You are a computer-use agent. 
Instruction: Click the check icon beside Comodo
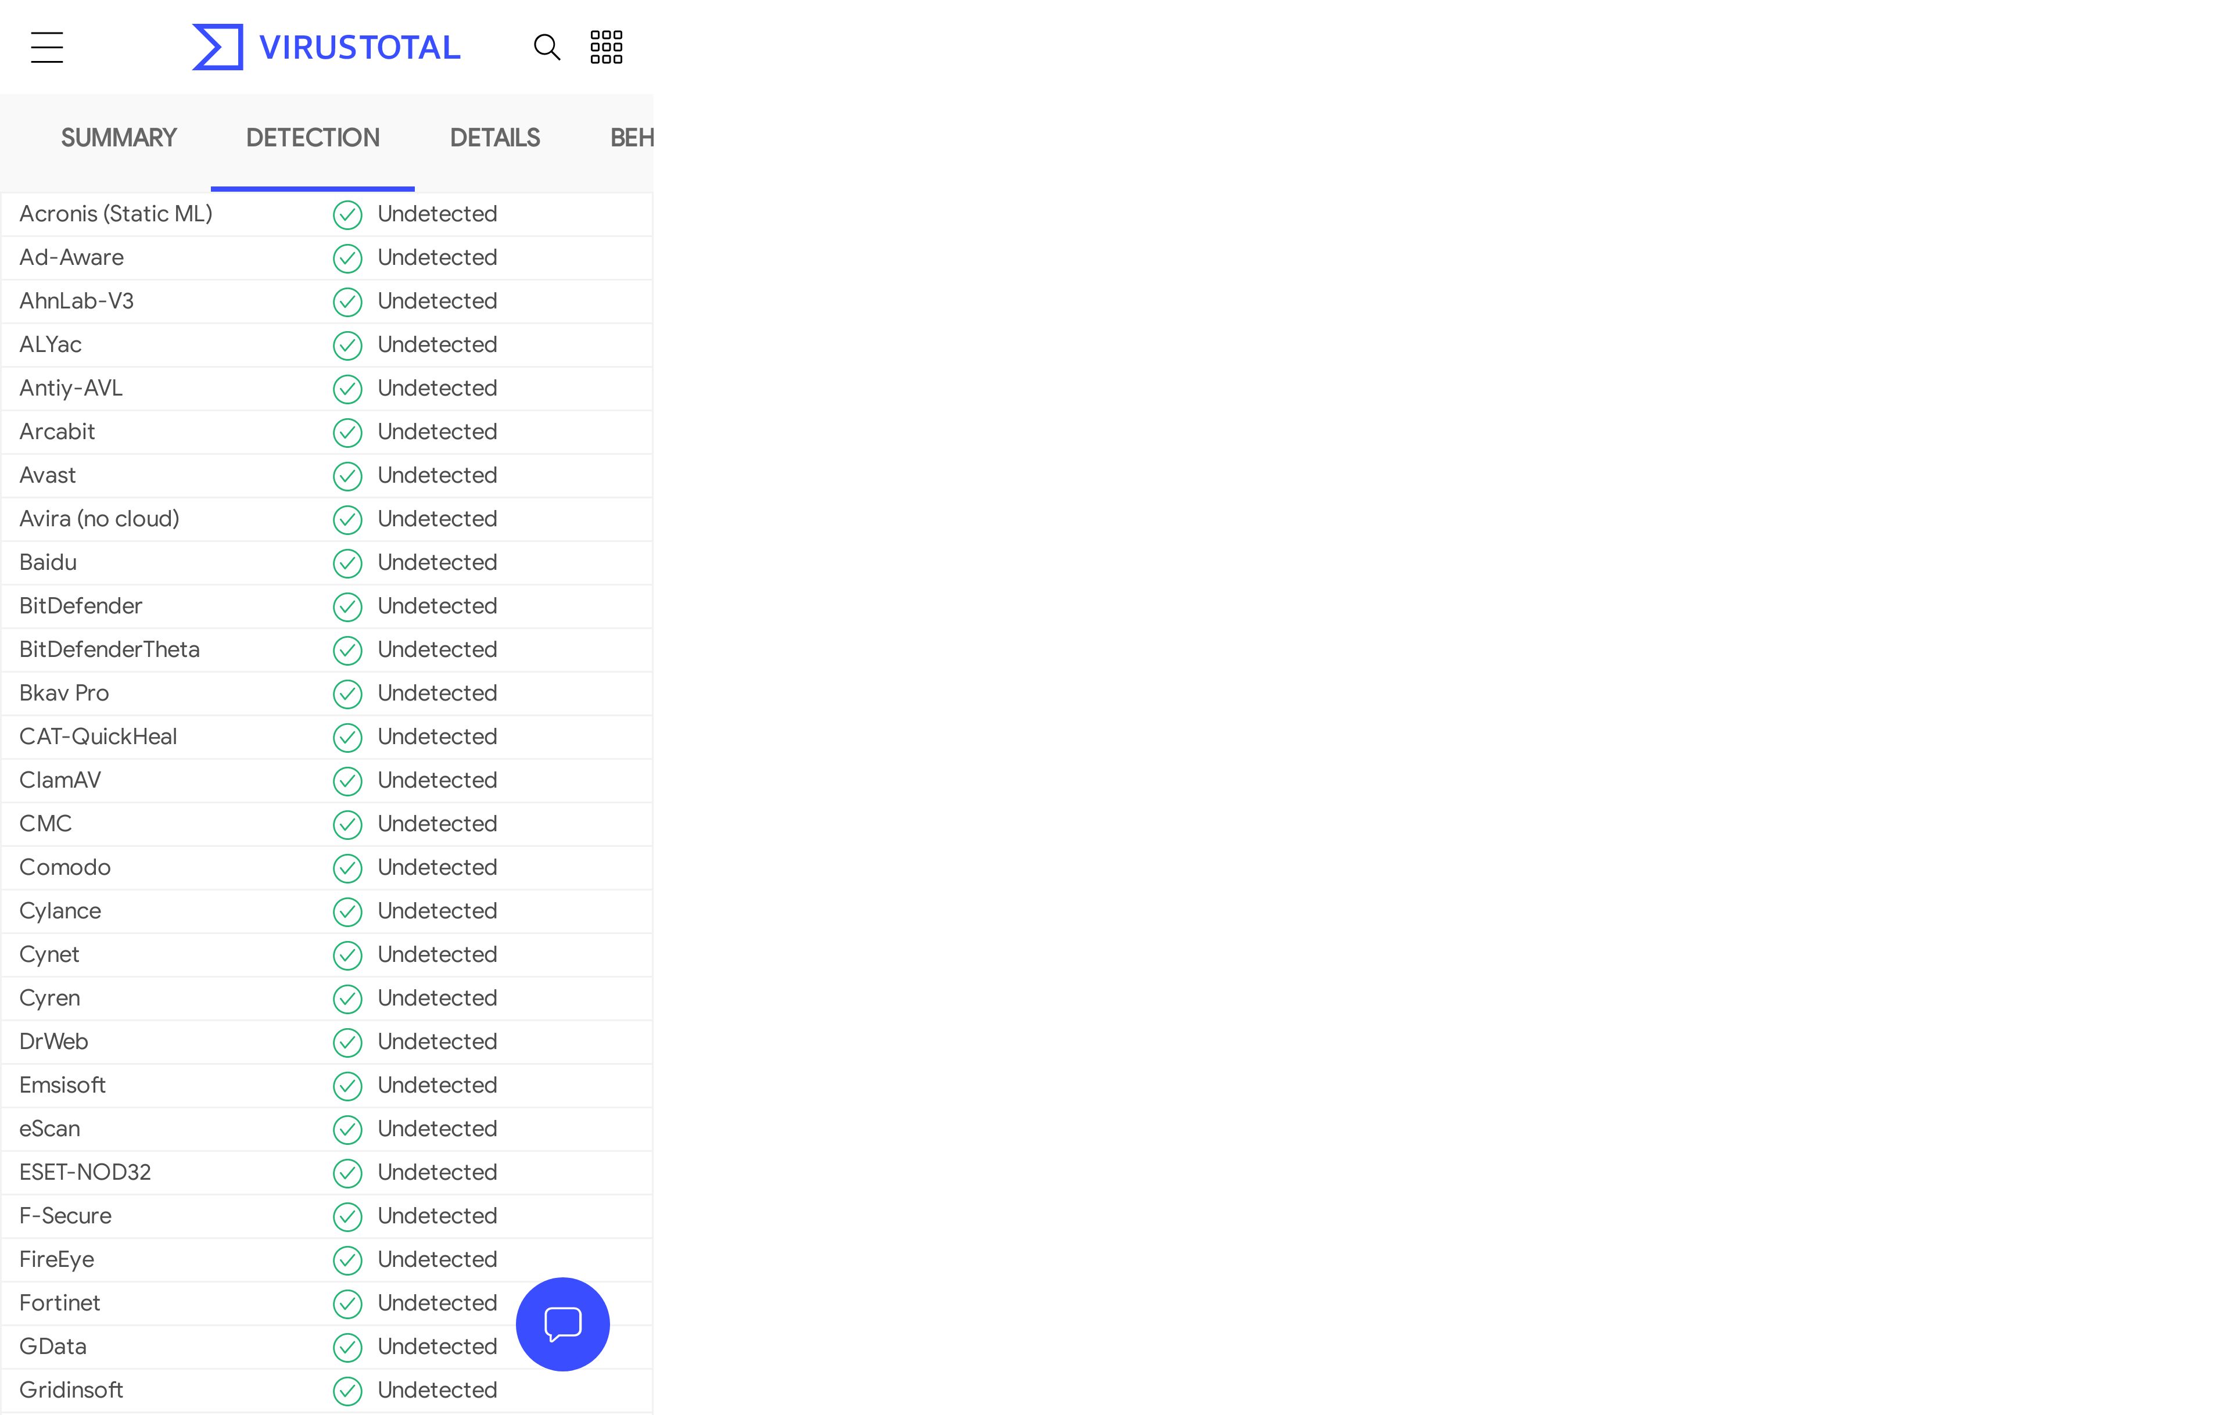coord(347,869)
